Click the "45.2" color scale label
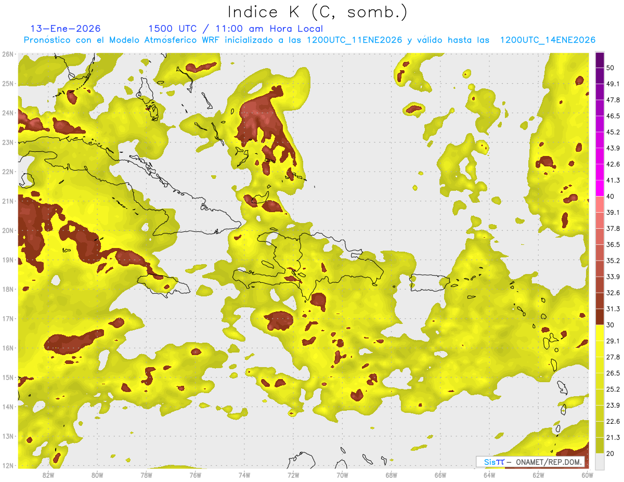The image size is (624, 482). [x=613, y=132]
